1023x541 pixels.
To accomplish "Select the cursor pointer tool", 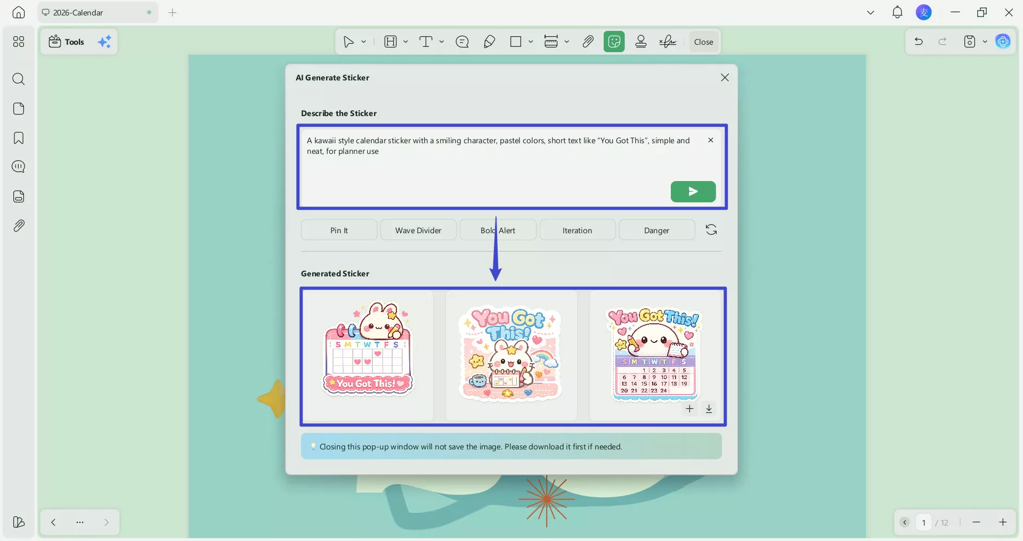I will coord(348,42).
